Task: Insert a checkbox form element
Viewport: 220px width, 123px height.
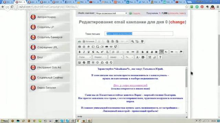Action: click(x=84, y=47)
